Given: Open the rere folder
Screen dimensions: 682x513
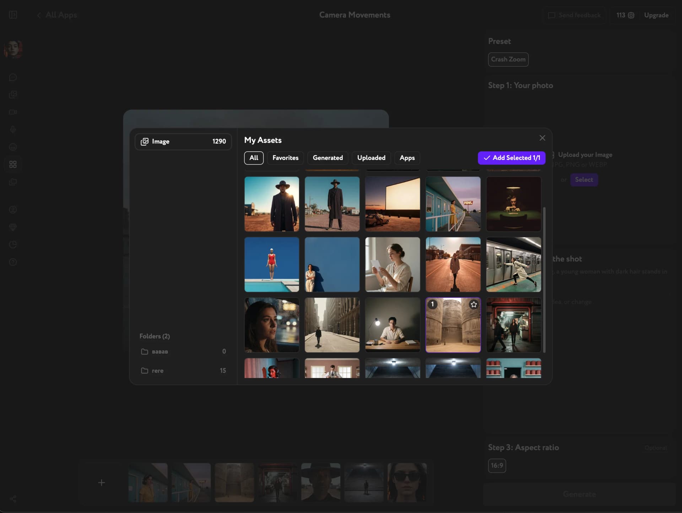Looking at the screenshot, I should coord(183,371).
